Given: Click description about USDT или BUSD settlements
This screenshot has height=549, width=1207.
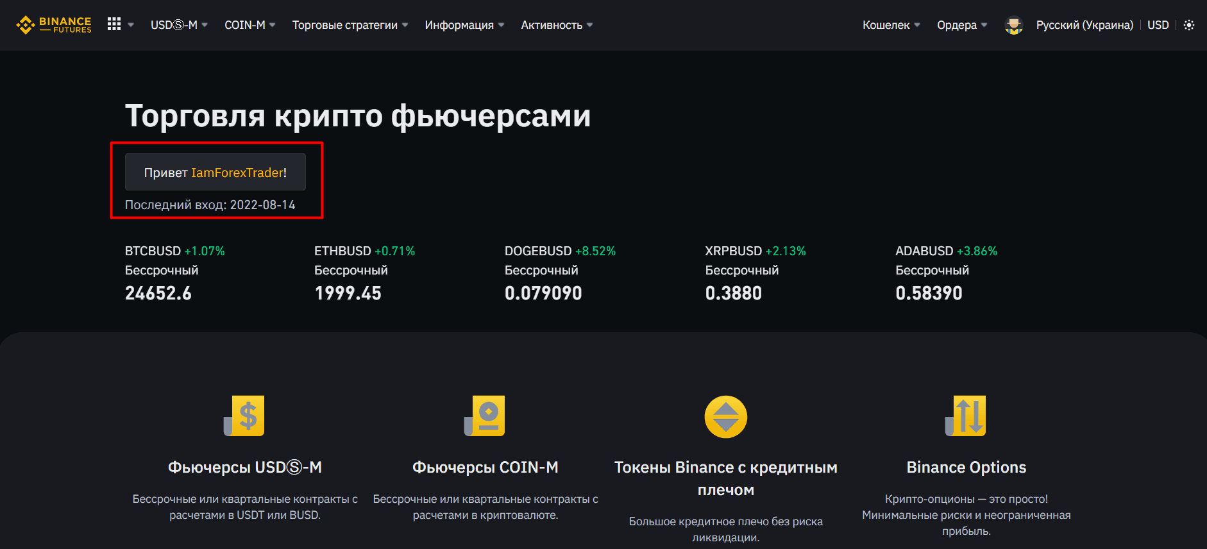Looking at the screenshot, I should 245,507.
